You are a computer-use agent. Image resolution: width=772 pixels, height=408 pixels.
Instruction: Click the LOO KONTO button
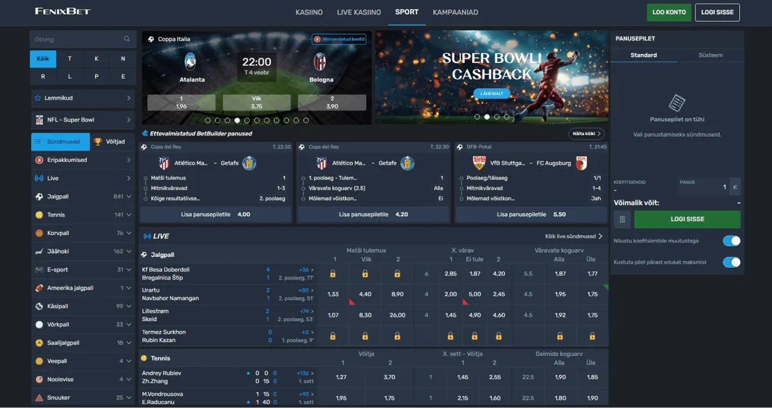point(669,12)
